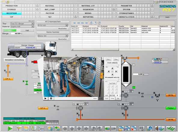Pause the camera video feed
The image size is (178, 132).
coord(51,98)
